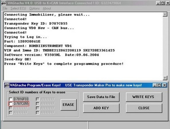Click the CLOSE button in key dialog
Viewport: 170px width, 129px height.
coord(144,108)
